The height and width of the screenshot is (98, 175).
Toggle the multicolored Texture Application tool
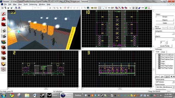(4, 42)
